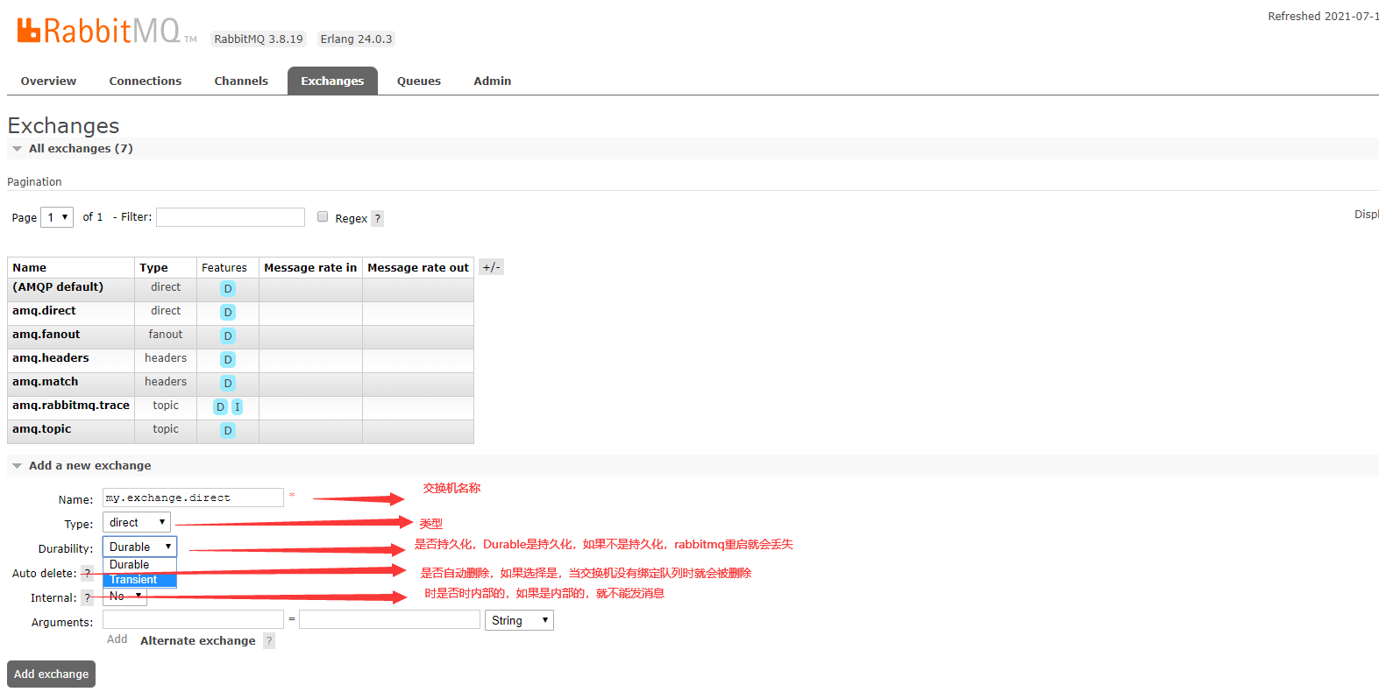
Task: Click the RabbitMQ 3.8.19 version label
Action: coord(259,39)
